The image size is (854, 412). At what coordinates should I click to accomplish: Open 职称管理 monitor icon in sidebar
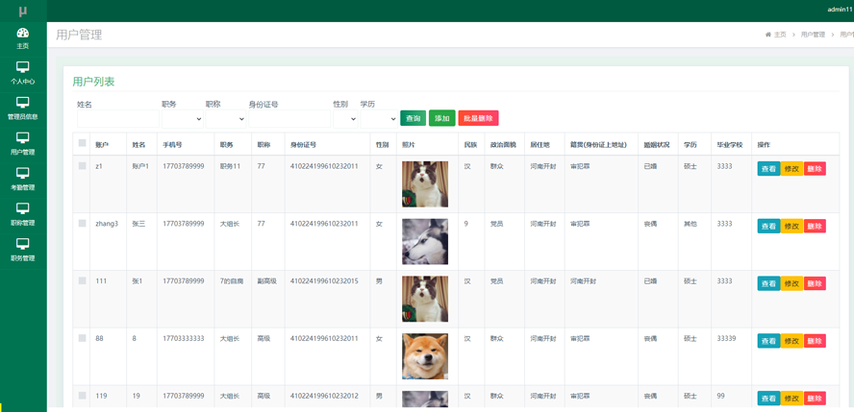pos(23,208)
